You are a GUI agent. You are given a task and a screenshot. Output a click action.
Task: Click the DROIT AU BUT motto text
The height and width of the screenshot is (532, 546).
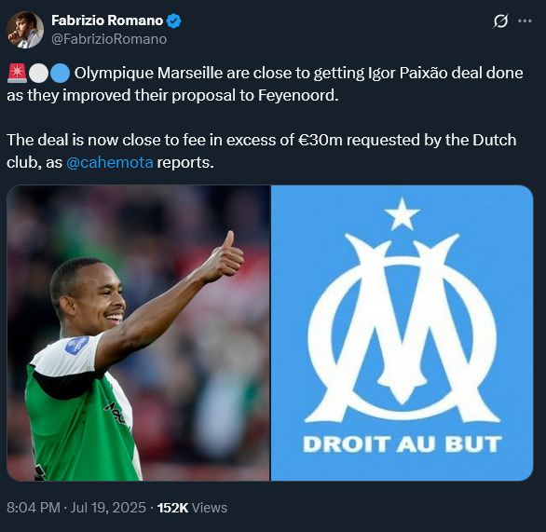pyautogui.click(x=403, y=444)
